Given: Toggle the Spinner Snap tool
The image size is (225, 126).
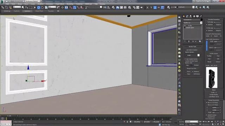Looking at the screenshot, I should tap(82, 7).
